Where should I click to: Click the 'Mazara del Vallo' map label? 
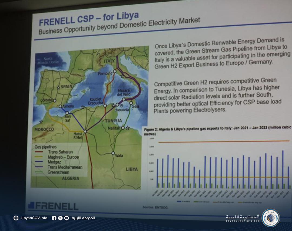point(124,92)
